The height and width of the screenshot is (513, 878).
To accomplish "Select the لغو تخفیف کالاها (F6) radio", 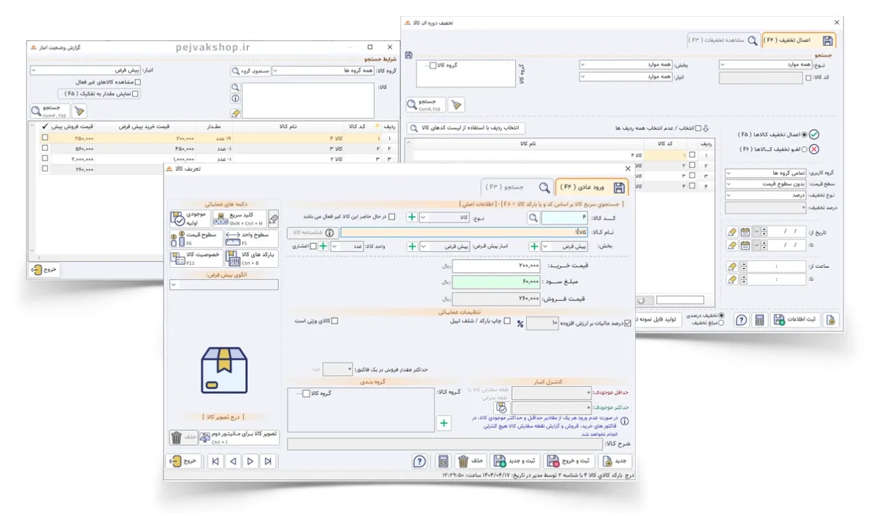I will coord(803,149).
